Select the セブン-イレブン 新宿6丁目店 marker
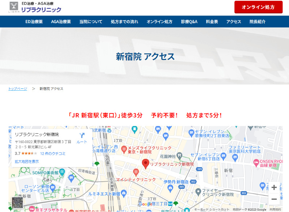 coord(223,156)
